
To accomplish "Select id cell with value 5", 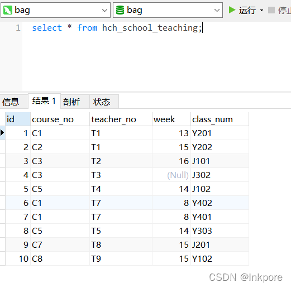I will (x=18, y=189).
